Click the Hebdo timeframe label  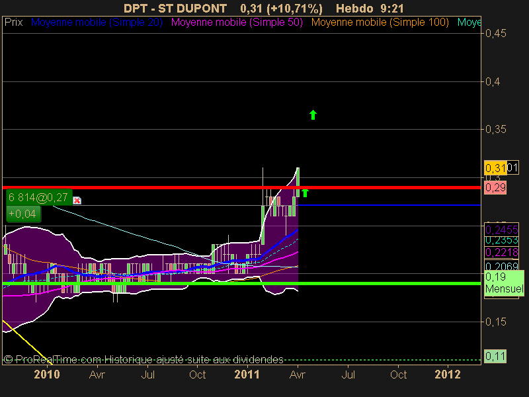pos(354,8)
